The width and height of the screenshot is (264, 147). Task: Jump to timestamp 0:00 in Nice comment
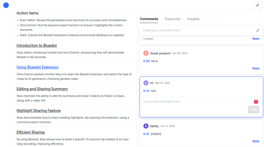(x=146, y=61)
